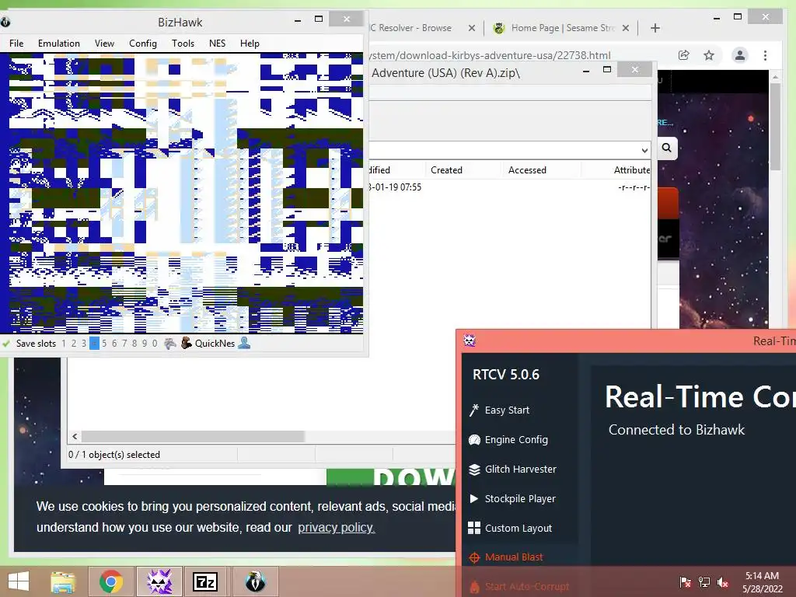Open privacy policy link in cookie banner
Screen dimensions: 796x597
(x=336, y=528)
